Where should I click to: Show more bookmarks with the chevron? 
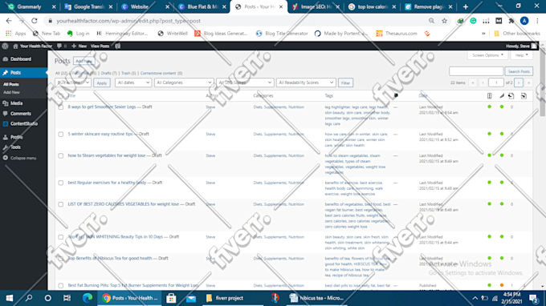(483, 34)
